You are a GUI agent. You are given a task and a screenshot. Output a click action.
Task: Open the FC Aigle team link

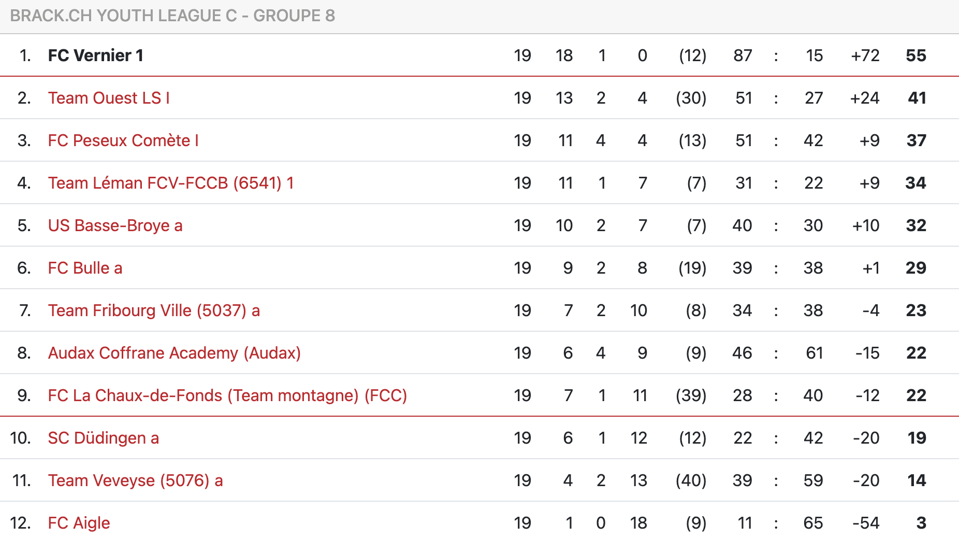pyautogui.click(x=79, y=523)
